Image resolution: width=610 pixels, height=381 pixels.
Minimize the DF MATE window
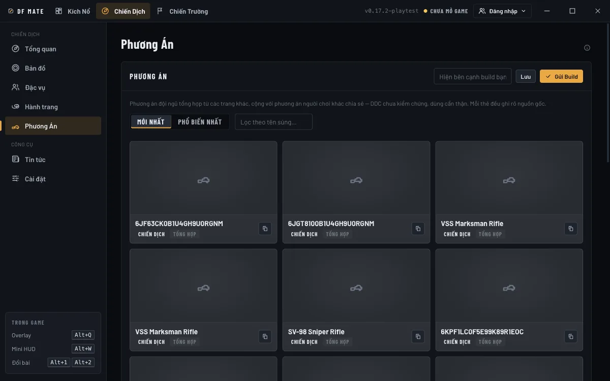(x=547, y=11)
